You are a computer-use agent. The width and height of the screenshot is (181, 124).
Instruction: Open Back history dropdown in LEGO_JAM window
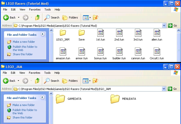pyautogui.click(x=18, y=81)
